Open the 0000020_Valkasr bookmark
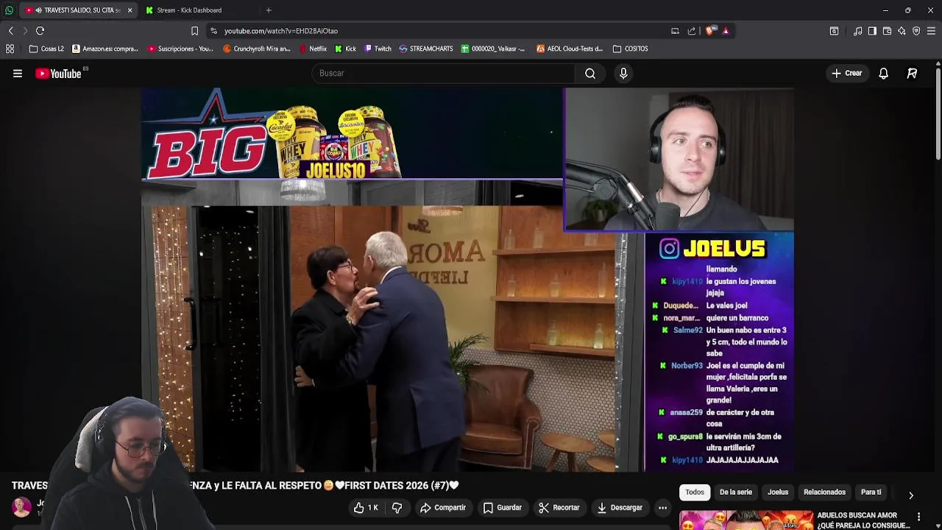Screen dimensions: 942x530 point(493,49)
